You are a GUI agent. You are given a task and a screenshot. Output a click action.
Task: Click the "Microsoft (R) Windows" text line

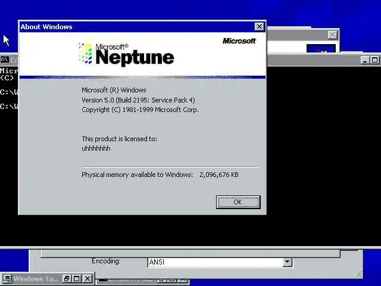point(114,90)
